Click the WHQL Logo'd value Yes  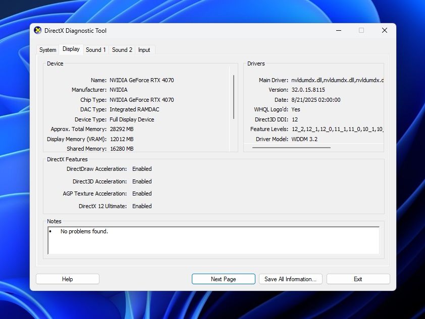pyautogui.click(x=296, y=109)
